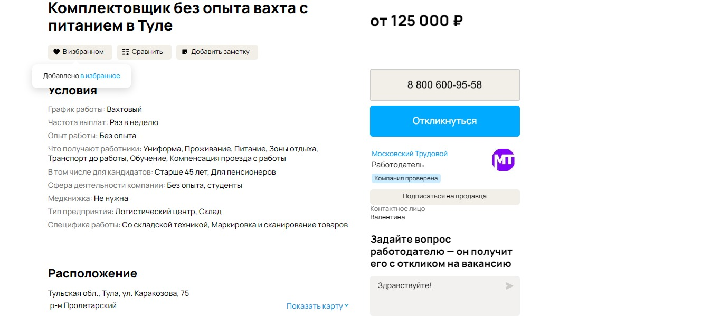The image size is (721, 316).
Task: Click phone number 8 800 600-95-58
Action: 444,85
